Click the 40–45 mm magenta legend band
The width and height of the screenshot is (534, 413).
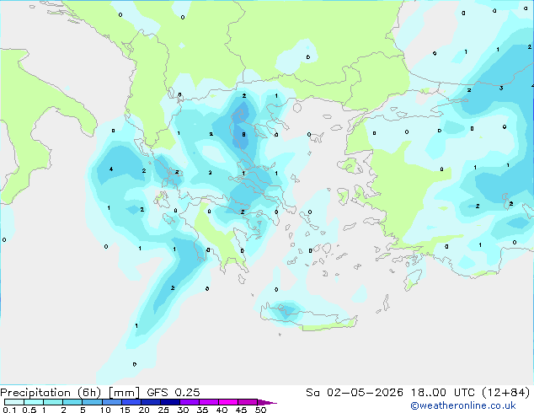click(228, 402)
